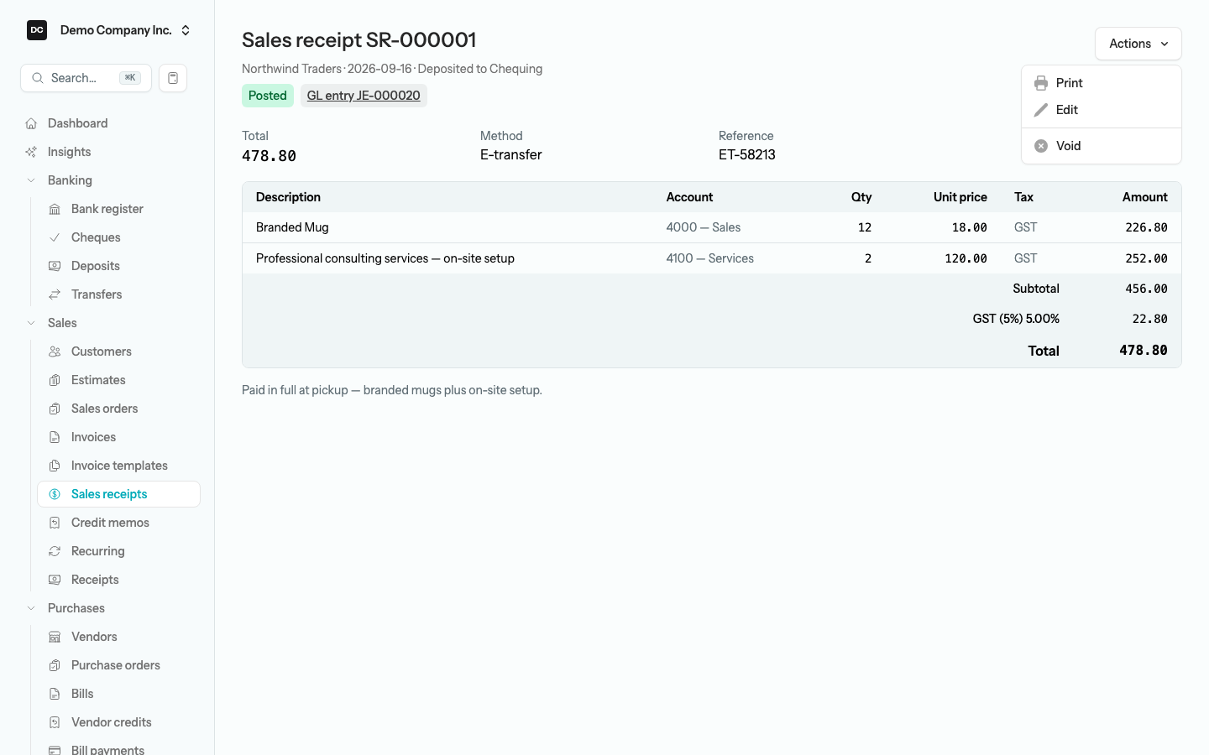Click the Invoices document icon
This screenshot has height=755, width=1209.
point(55,437)
